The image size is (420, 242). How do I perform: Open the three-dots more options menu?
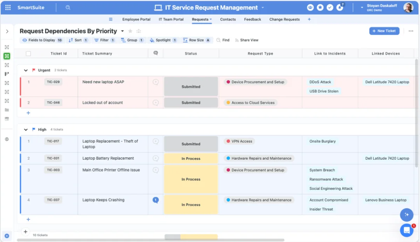pos(411,31)
